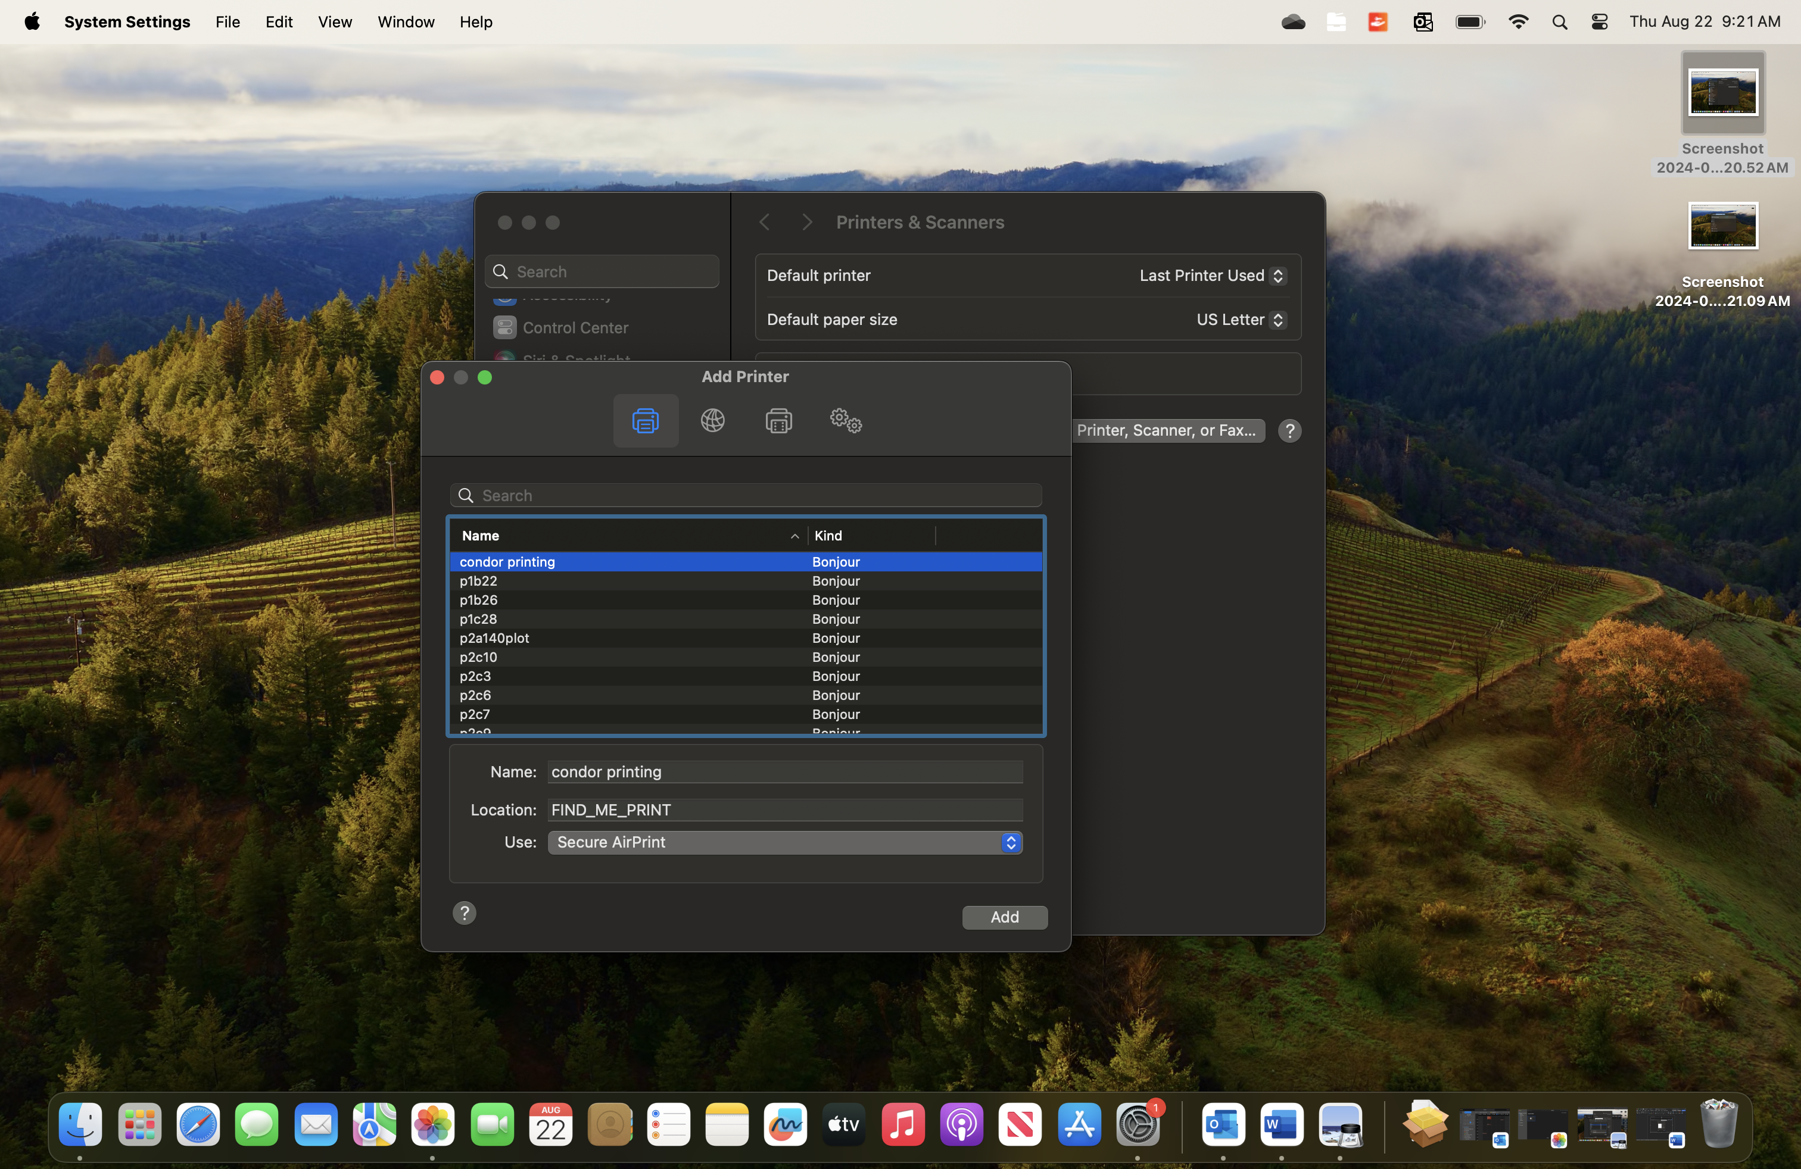
Task: Open help in Add Printer dialog
Action: 465,912
